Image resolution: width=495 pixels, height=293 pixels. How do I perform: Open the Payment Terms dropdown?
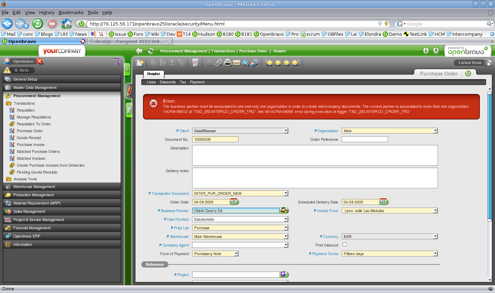tap(435, 254)
